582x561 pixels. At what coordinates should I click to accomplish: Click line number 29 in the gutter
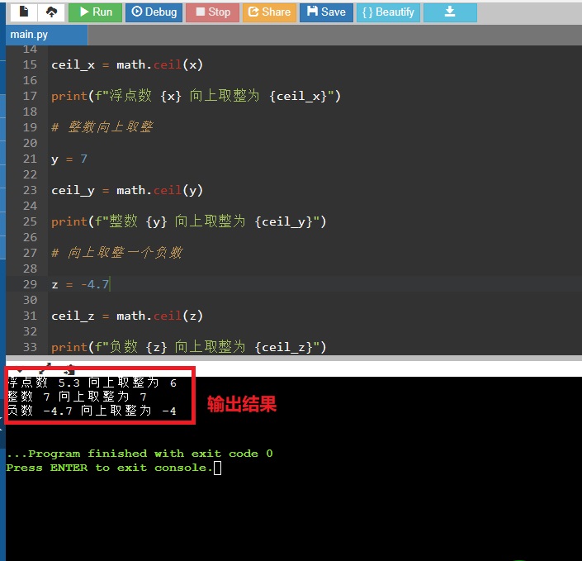pyautogui.click(x=30, y=284)
